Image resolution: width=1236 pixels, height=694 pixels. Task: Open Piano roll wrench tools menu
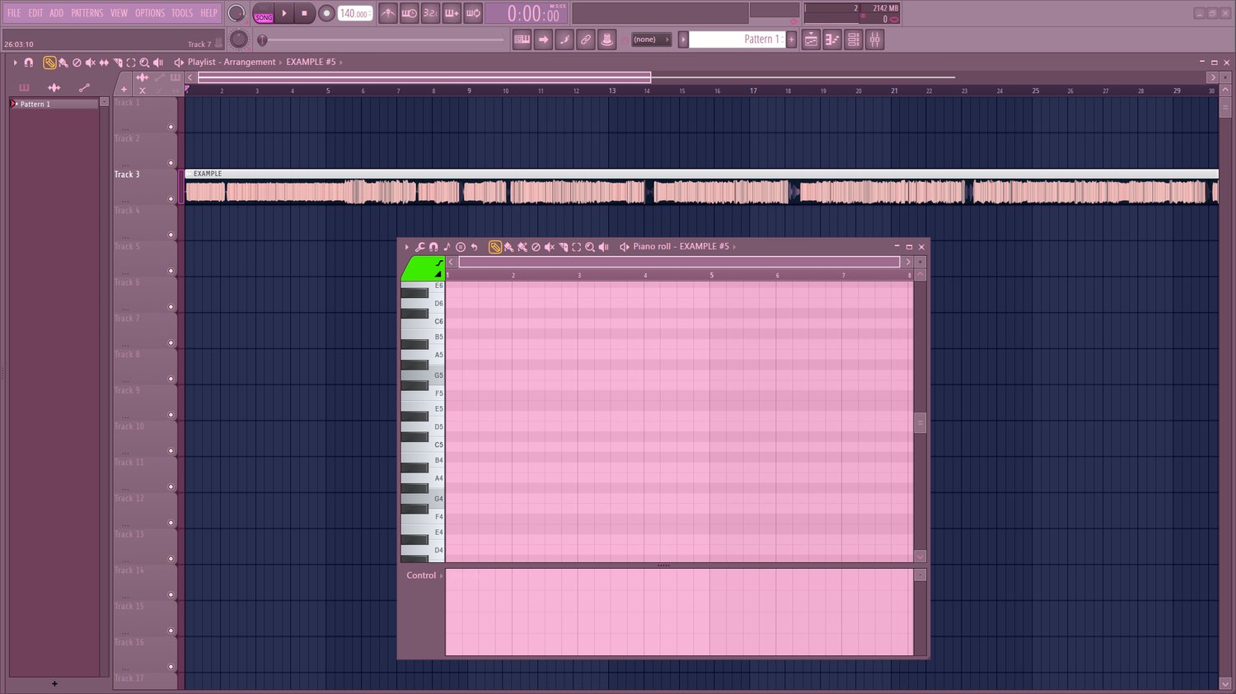coord(420,247)
